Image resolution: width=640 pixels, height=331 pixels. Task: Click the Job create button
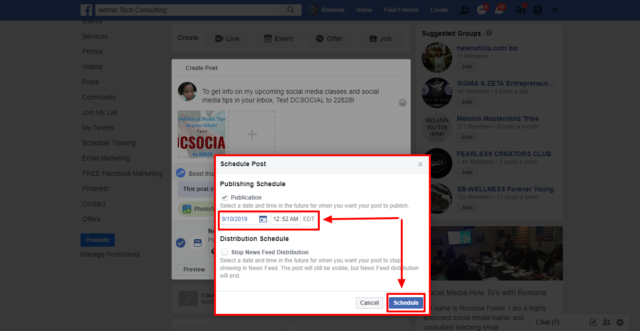tap(380, 39)
